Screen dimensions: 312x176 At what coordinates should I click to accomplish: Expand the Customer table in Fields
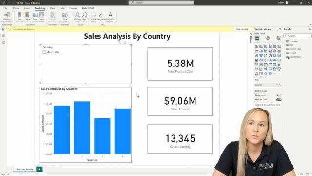point(285,41)
